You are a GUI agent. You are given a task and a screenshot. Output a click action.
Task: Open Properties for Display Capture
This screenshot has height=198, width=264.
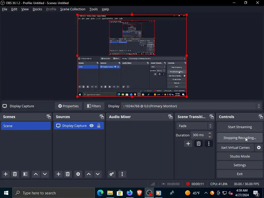pyautogui.click(x=69, y=106)
